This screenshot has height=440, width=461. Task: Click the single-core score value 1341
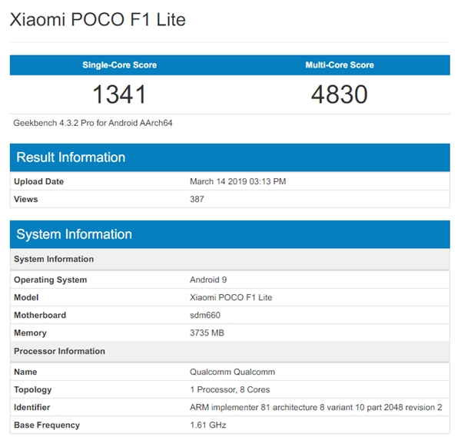119,94
